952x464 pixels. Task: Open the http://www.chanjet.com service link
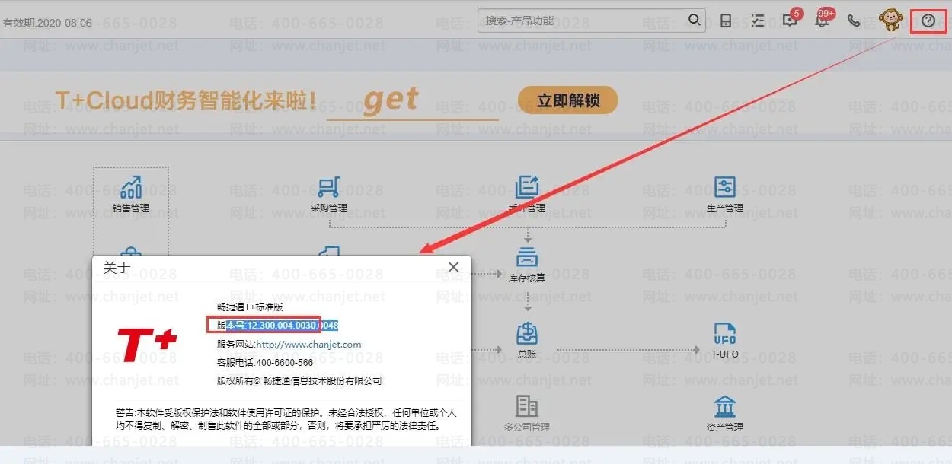click(x=308, y=344)
